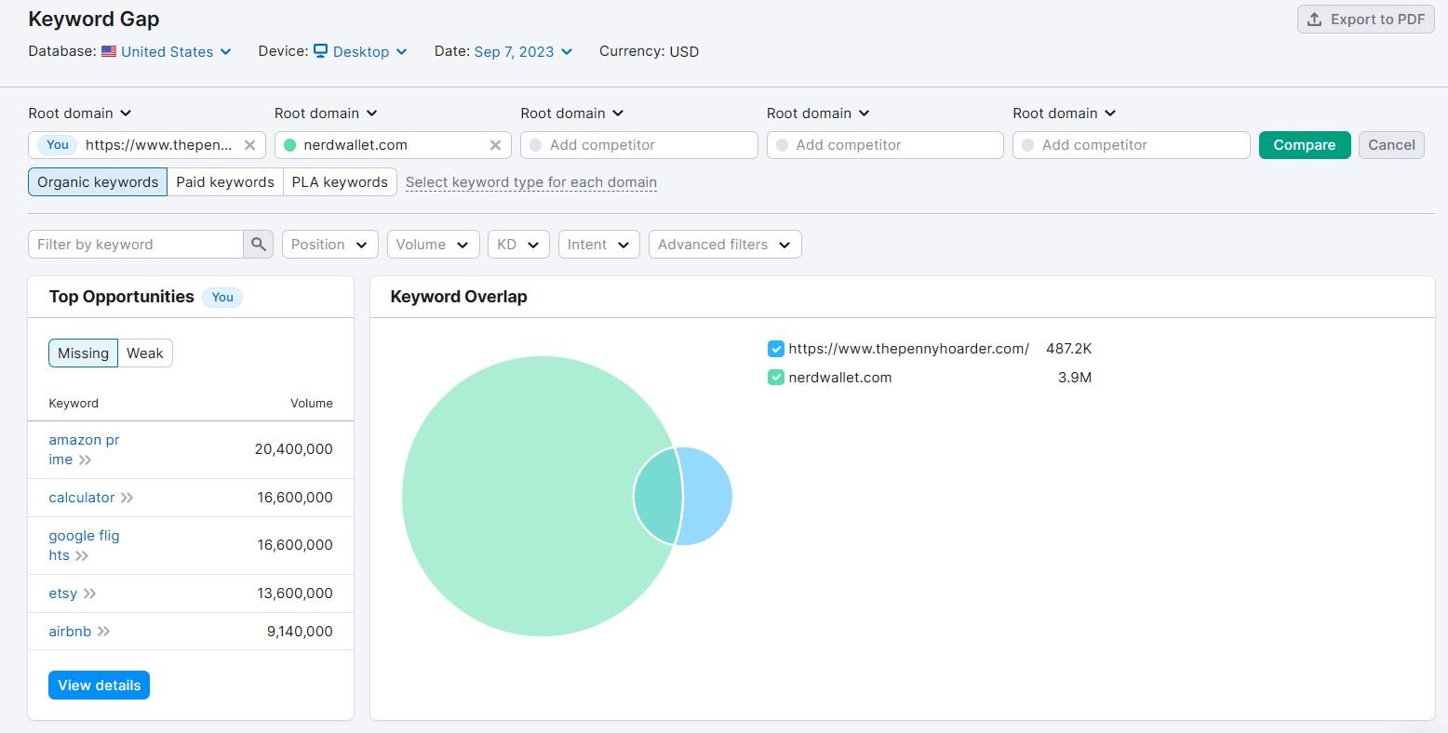Click Select keyword type for each domain
1448x733 pixels.
pos(531,182)
